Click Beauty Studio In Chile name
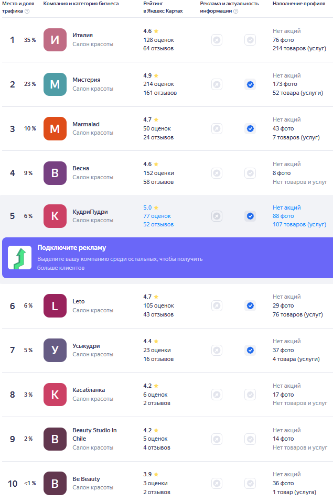This screenshot has width=333, height=503. coord(94,434)
